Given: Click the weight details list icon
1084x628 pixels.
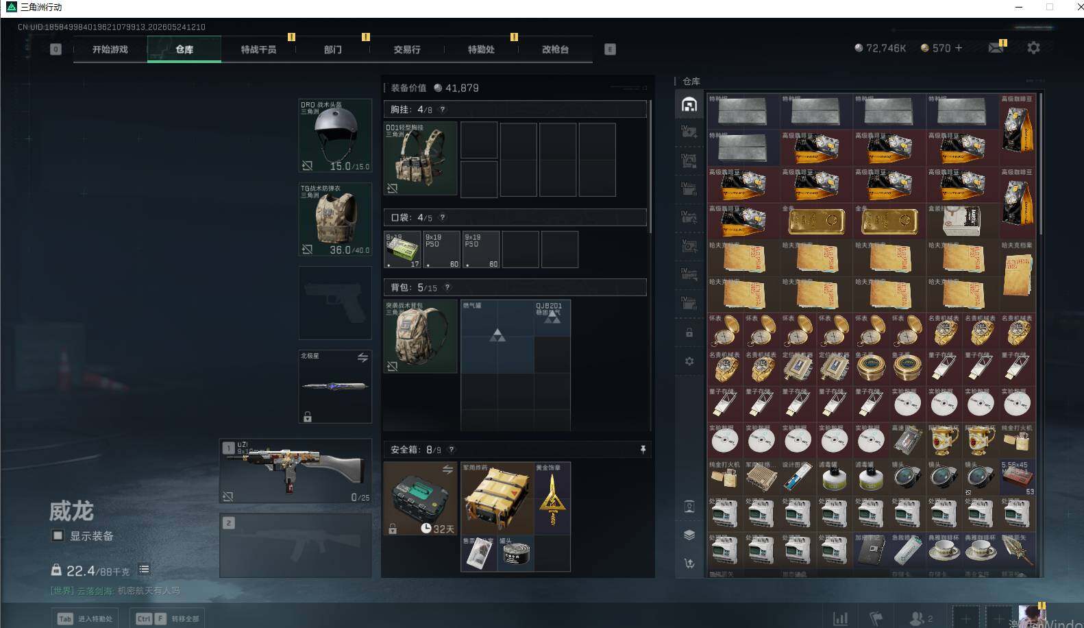Looking at the screenshot, I should pyautogui.click(x=144, y=569).
